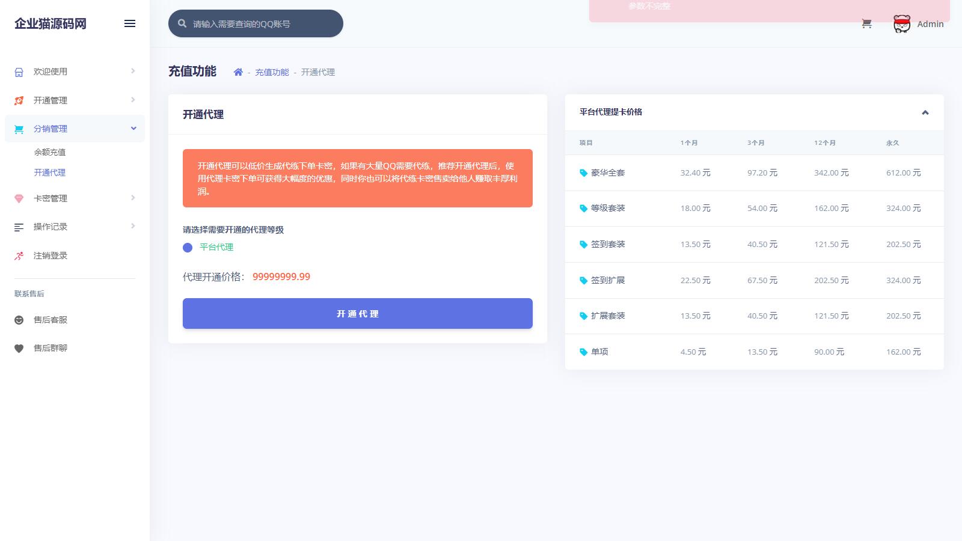Click the tag icon beside 签到套装

click(583, 245)
